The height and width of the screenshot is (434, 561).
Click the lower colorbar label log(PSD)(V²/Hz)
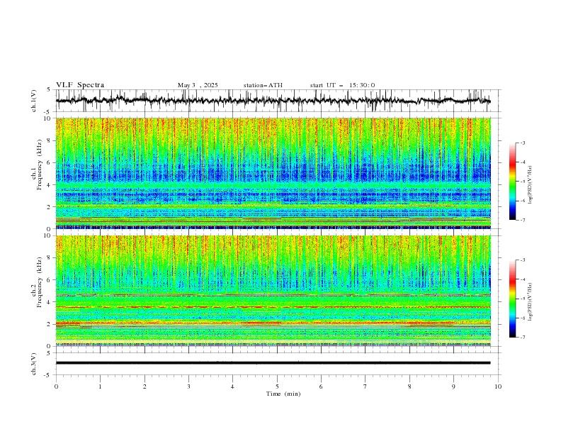531,302
